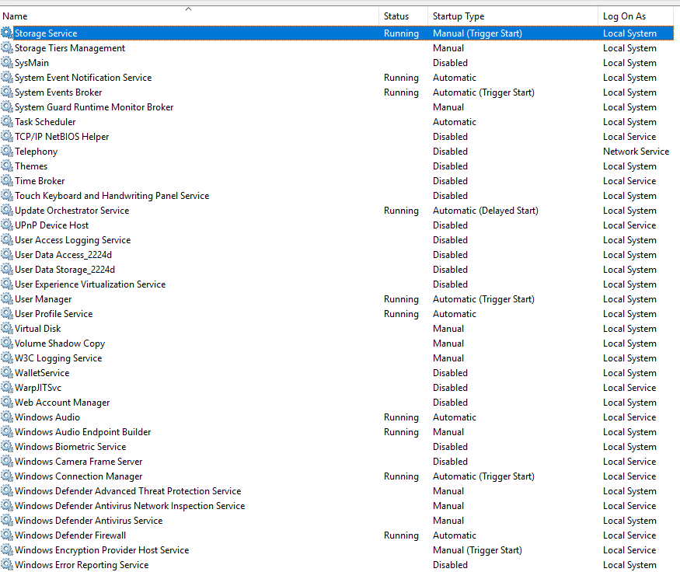Click the Themes service gear icon

(x=7, y=166)
